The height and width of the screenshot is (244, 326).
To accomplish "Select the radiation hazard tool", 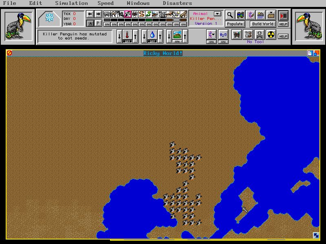I will (x=271, y=35).
